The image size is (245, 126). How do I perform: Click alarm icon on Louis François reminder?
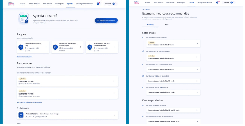(x=55, y=47)
